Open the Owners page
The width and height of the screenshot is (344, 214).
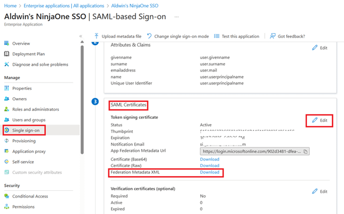[19, 99]
